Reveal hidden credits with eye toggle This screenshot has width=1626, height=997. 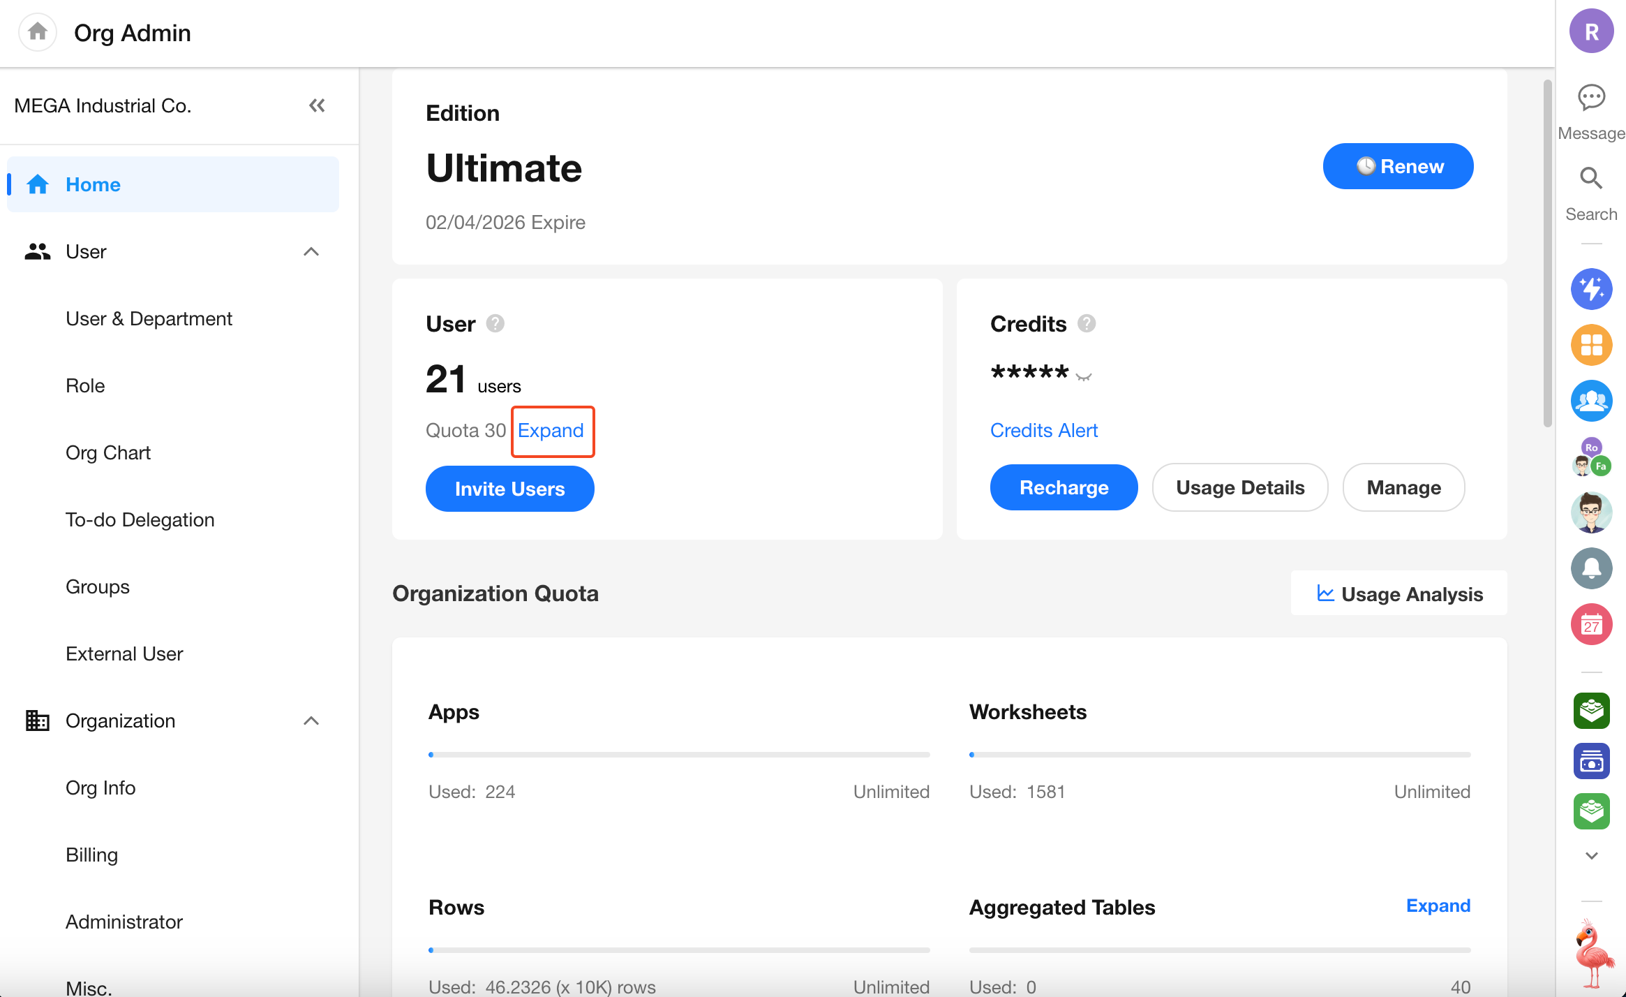[1084, 376]
